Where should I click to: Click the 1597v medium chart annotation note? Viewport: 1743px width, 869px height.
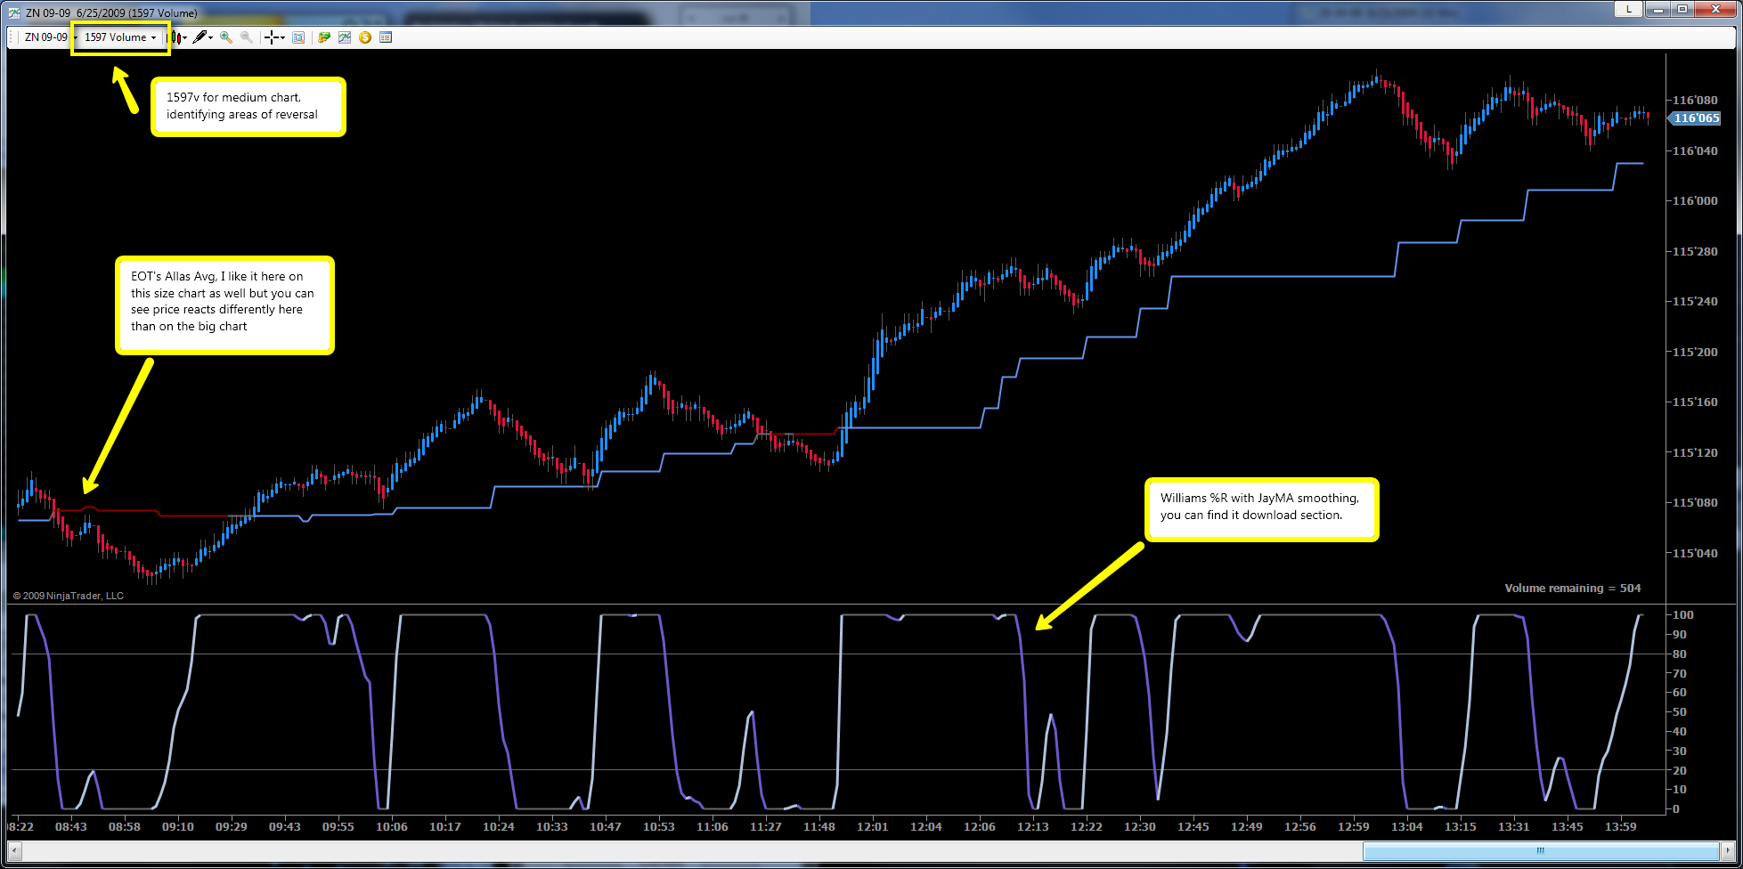pos(248,107)
